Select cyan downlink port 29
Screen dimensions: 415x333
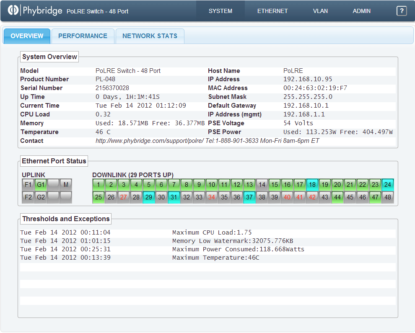pyautogui.click(x=149, y=197)
